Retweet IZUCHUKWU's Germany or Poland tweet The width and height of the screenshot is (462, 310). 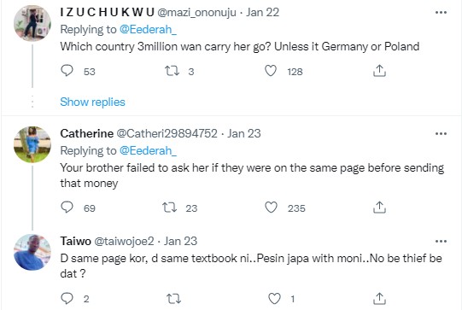[x=172, y=71]
